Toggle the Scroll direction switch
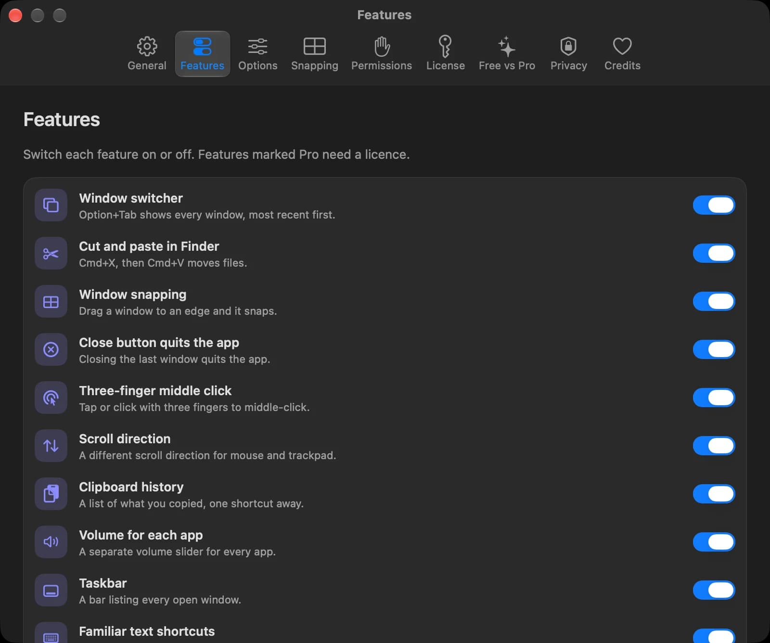 pos(714,446)
